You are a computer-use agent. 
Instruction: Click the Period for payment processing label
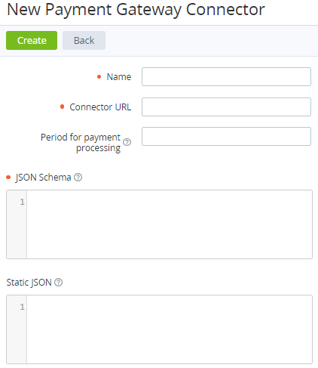pyautogui.click(x=81, y=143)
